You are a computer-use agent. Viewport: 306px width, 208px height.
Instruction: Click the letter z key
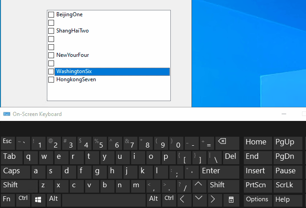coord(46,186)
